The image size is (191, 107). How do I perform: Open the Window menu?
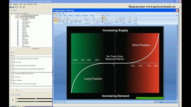point(30,4)
